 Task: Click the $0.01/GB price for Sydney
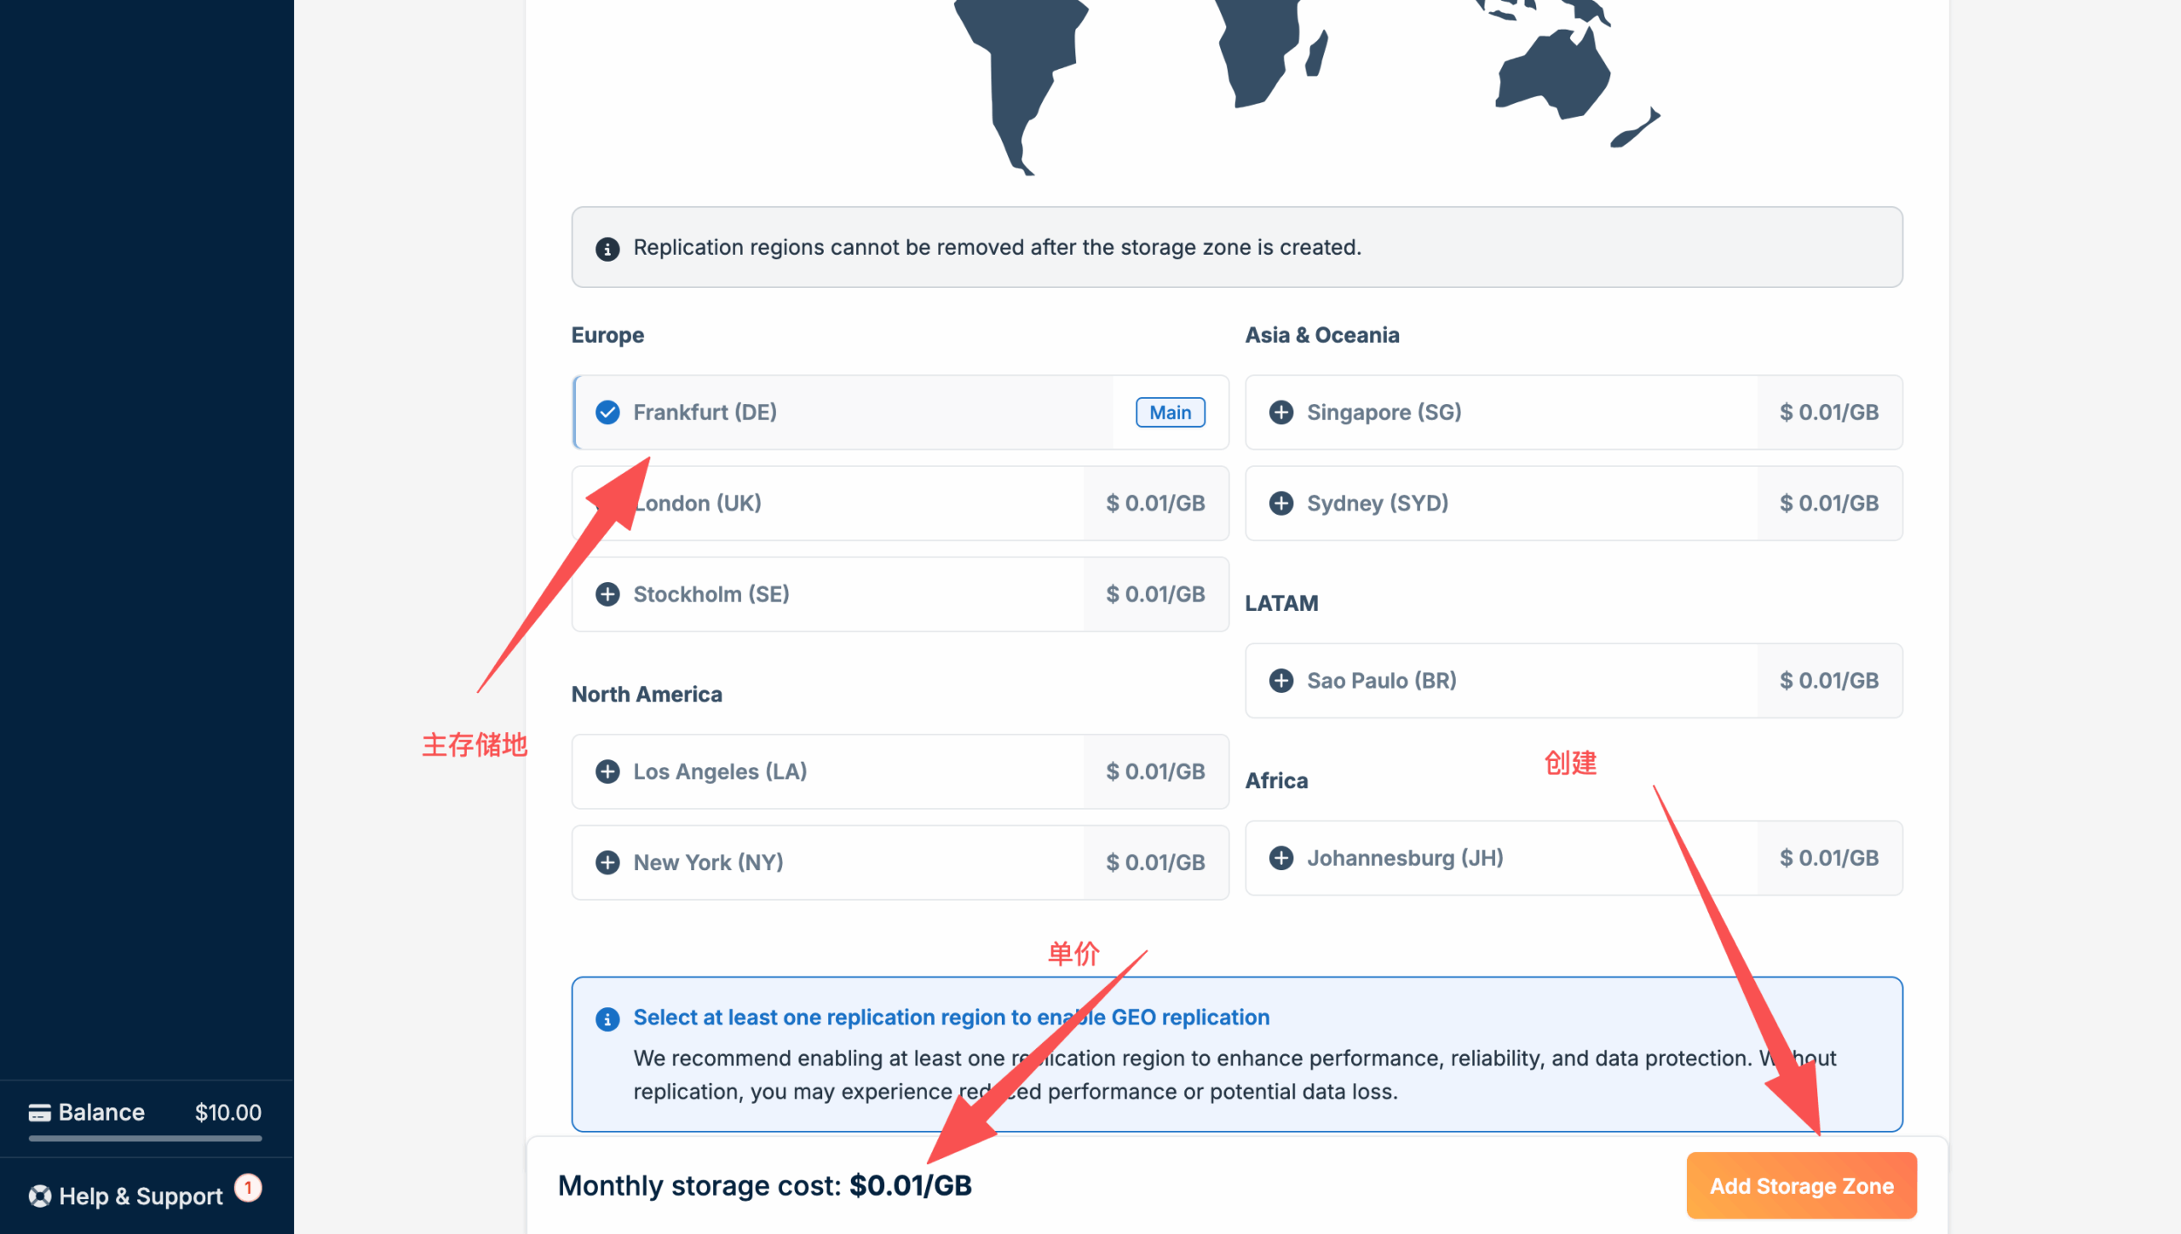click(1828, 504)
